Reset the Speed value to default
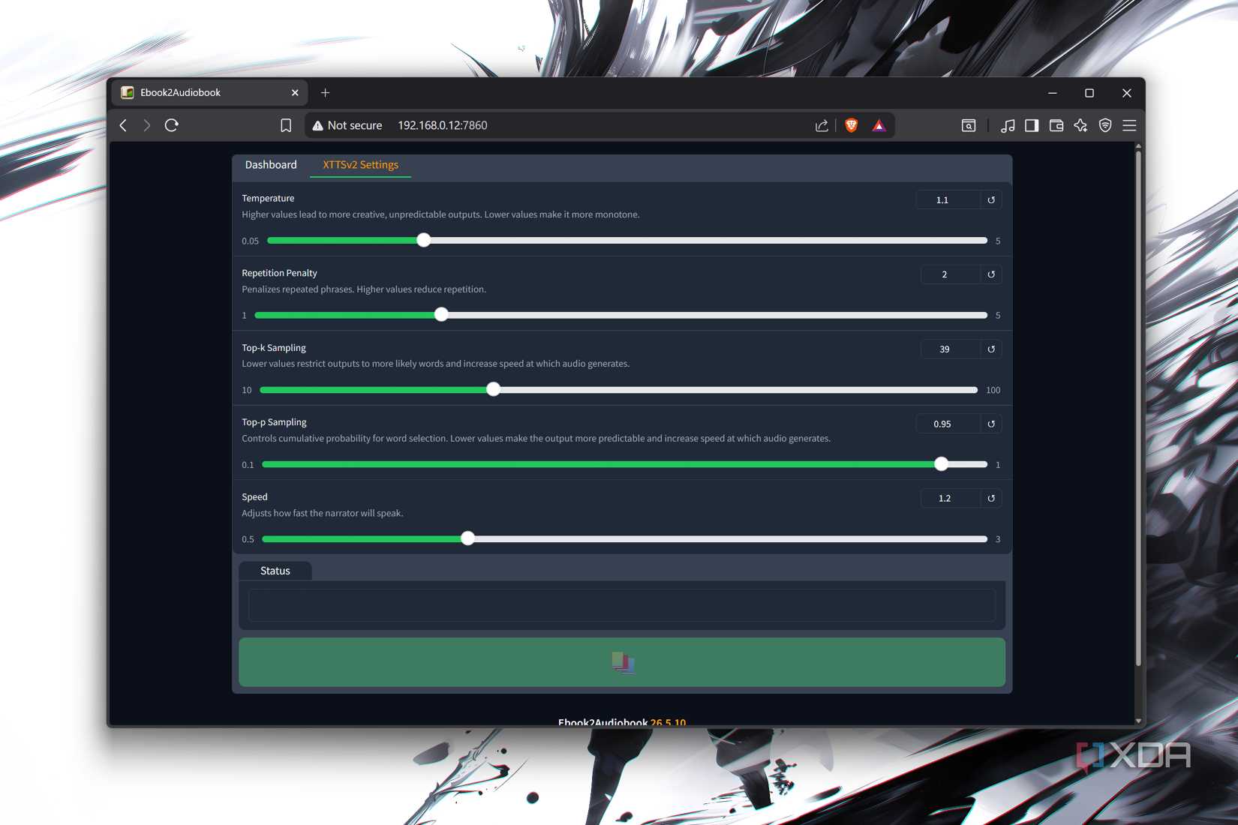 991,498
